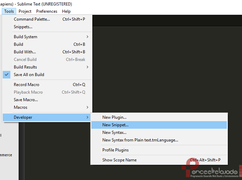Open the Project menu
The image size is (242, 180).
tap(25, 11)
